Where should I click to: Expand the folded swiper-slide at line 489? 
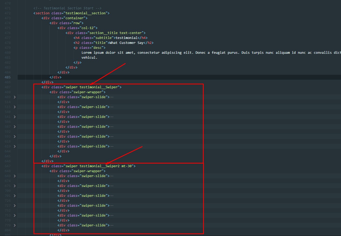[x=15, y=97]
